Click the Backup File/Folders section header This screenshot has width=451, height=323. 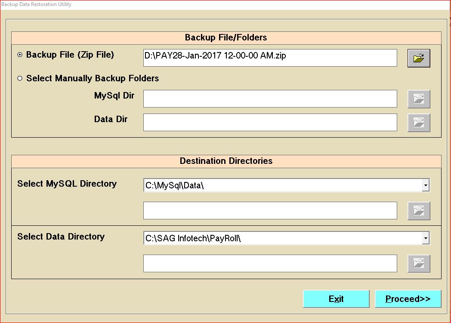coord(226,37)
